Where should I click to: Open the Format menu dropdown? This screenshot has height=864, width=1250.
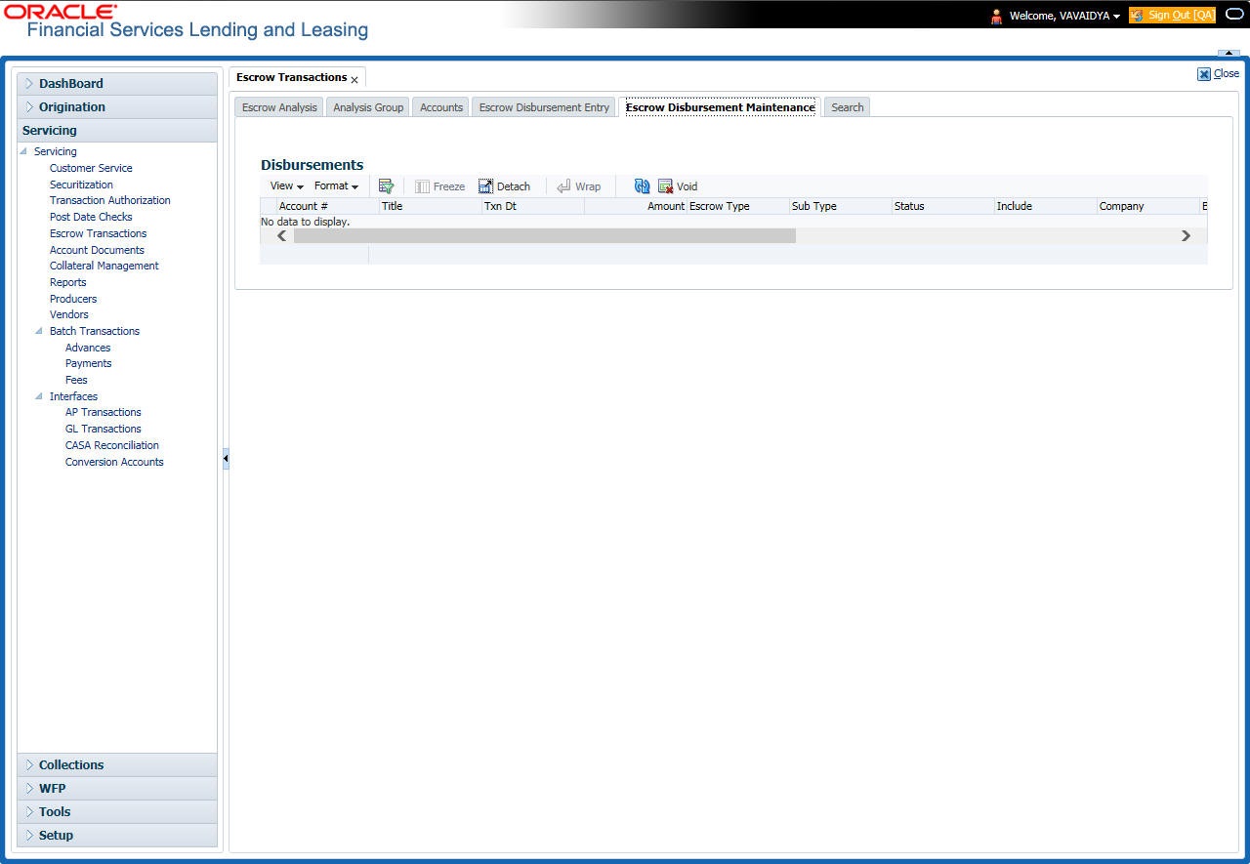tap(336, 186)
